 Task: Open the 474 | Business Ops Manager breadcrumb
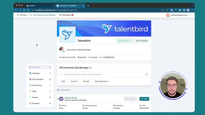point(43,15)
